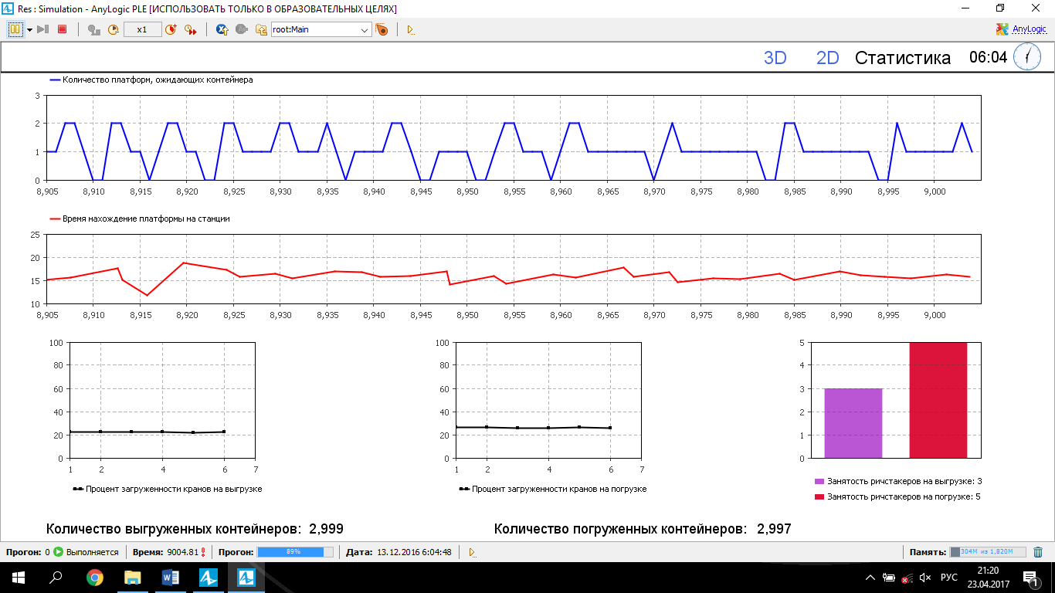
Task: Stop the simulation with the red square
Action: pos(62,29)
